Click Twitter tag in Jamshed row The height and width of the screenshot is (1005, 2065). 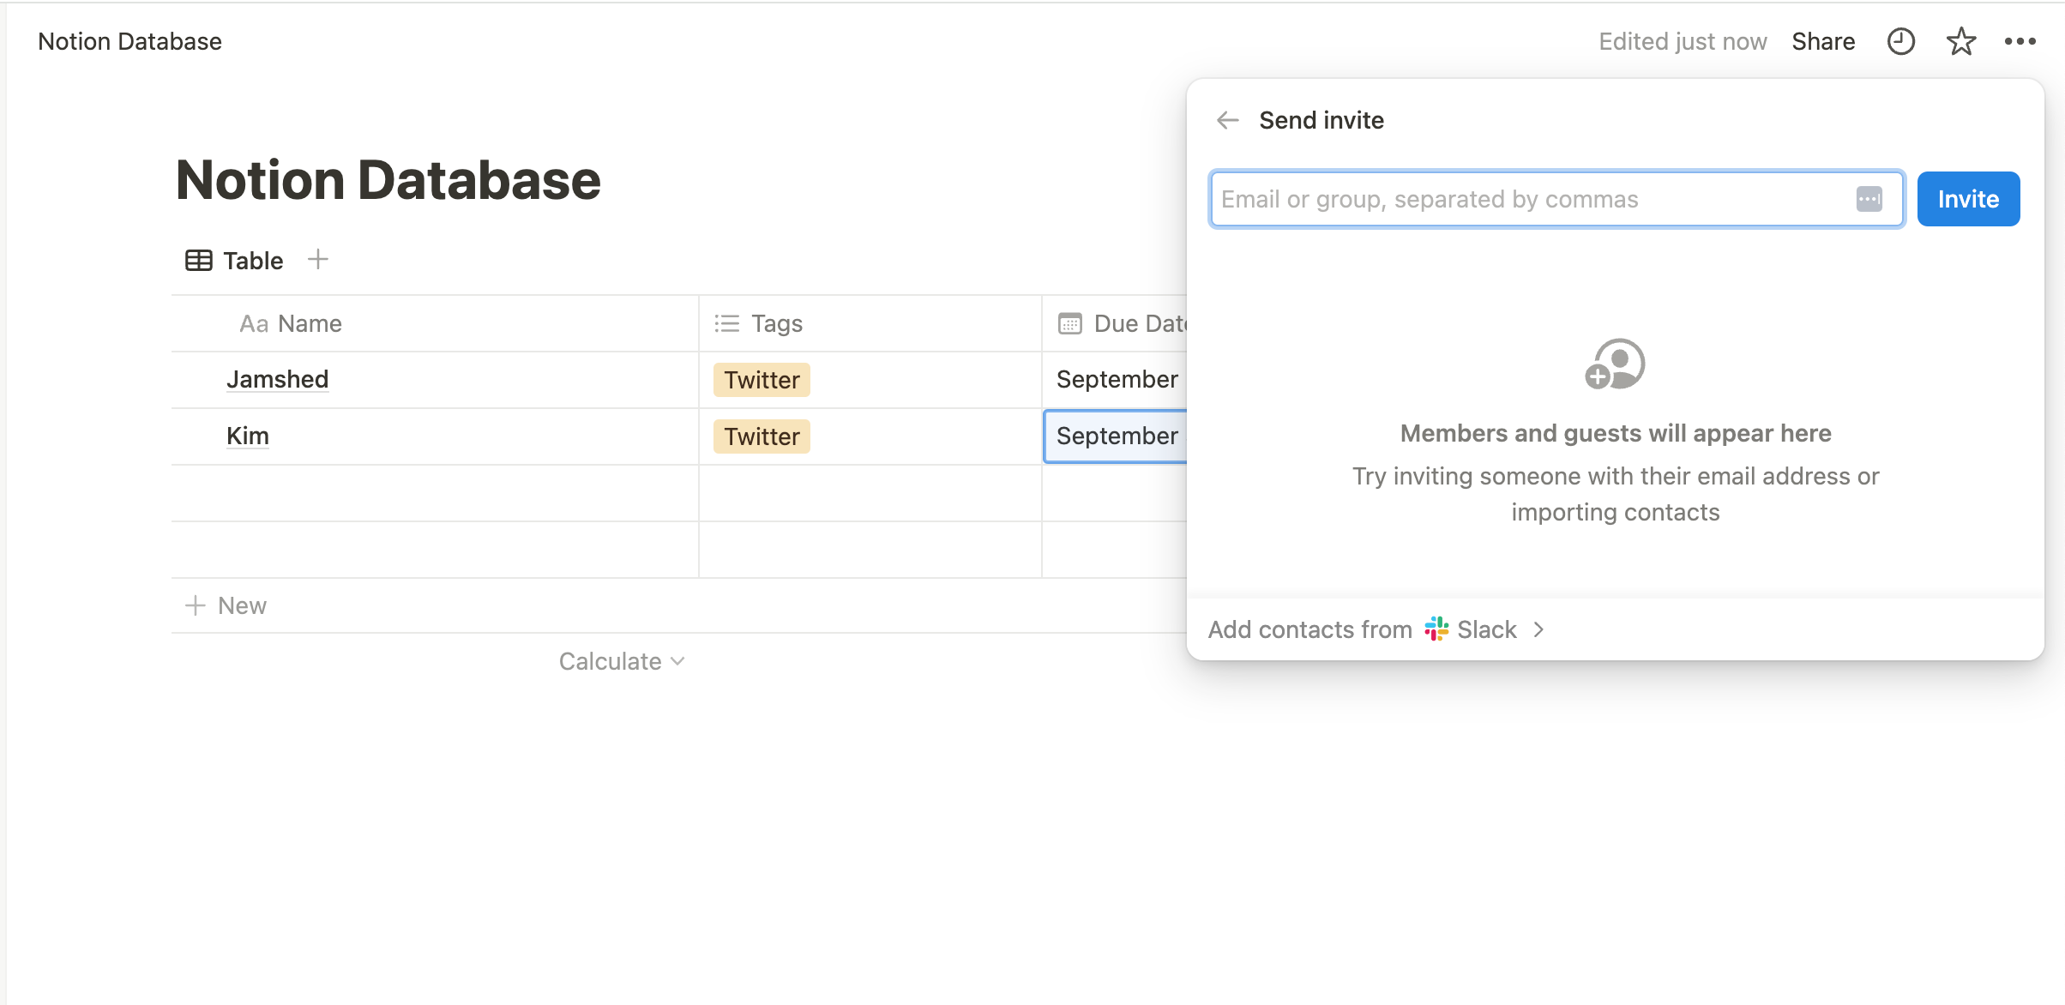(x=762, y=380)
